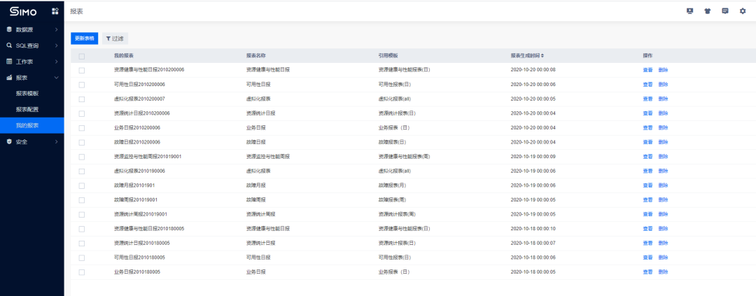The height and width of the screenshot is (296, 756).
Task: View report 故障月报20101901 via 查看
Action: [647, 185]
